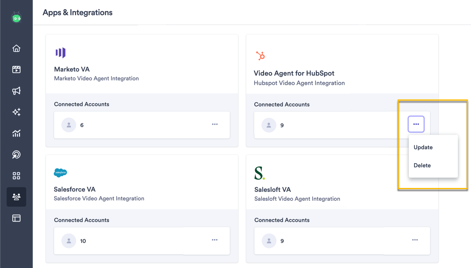This screenshot has height=268, width=471.
Task: Click the connected accounts count on Salesforce VA
Action: (83, 241)
